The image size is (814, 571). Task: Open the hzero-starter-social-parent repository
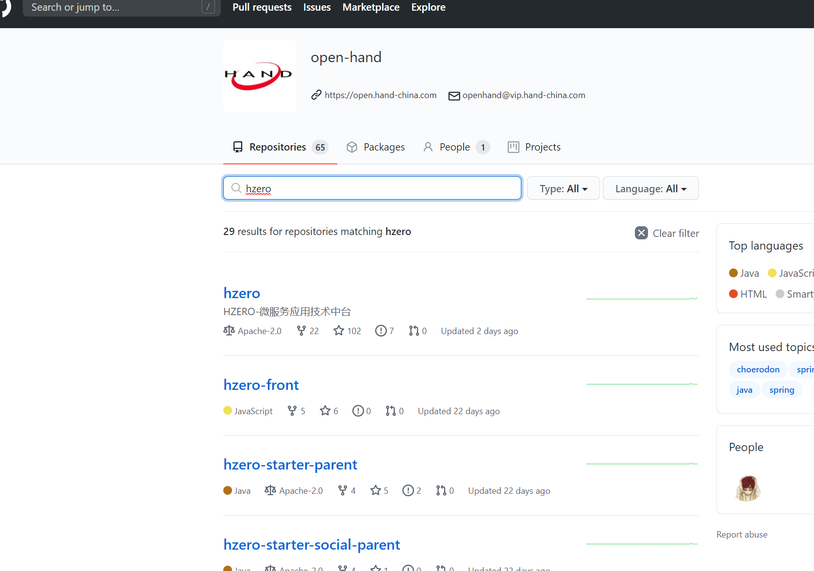[312, 544]
